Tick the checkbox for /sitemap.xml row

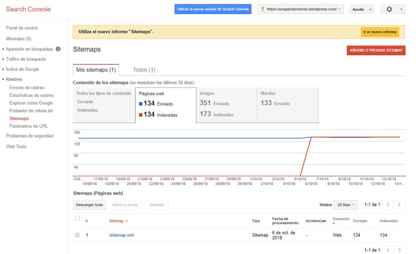(77, 235)
